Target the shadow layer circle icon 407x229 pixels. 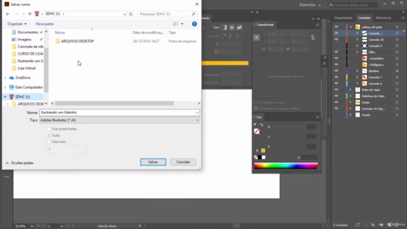tap(397, 71)
